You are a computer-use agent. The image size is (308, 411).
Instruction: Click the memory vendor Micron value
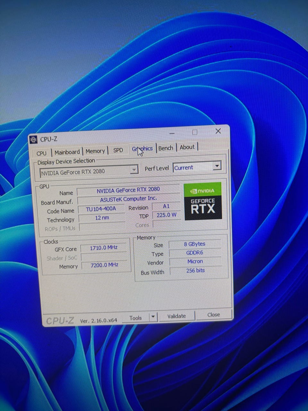[x=195, y=261]
